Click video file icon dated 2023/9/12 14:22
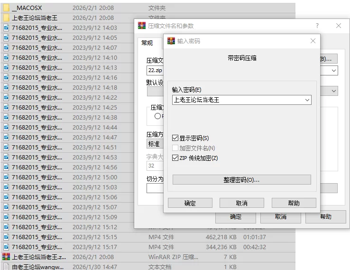Viewport: 350px width, 270px height. tap(6, 97)
